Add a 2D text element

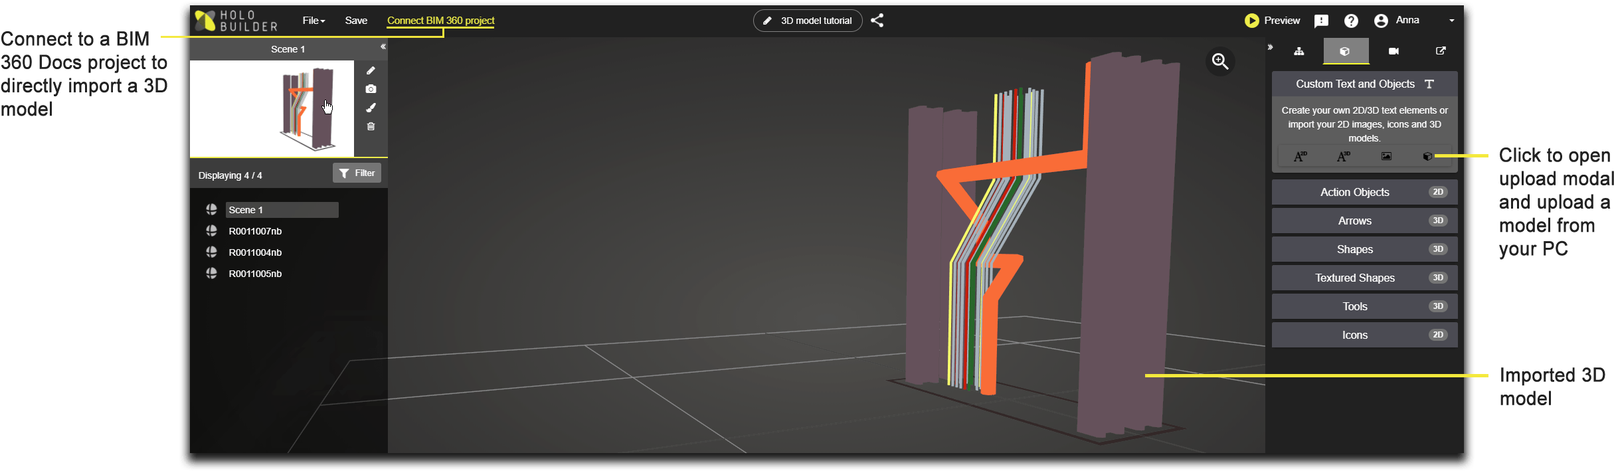[x=1300, y=157]
